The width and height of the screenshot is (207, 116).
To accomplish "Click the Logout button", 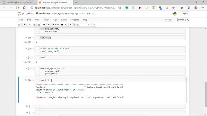I will click(185, 14).
